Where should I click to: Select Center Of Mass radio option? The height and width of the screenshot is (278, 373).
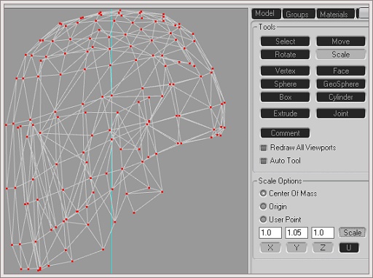pyautogui.click(x=263, y=194)
